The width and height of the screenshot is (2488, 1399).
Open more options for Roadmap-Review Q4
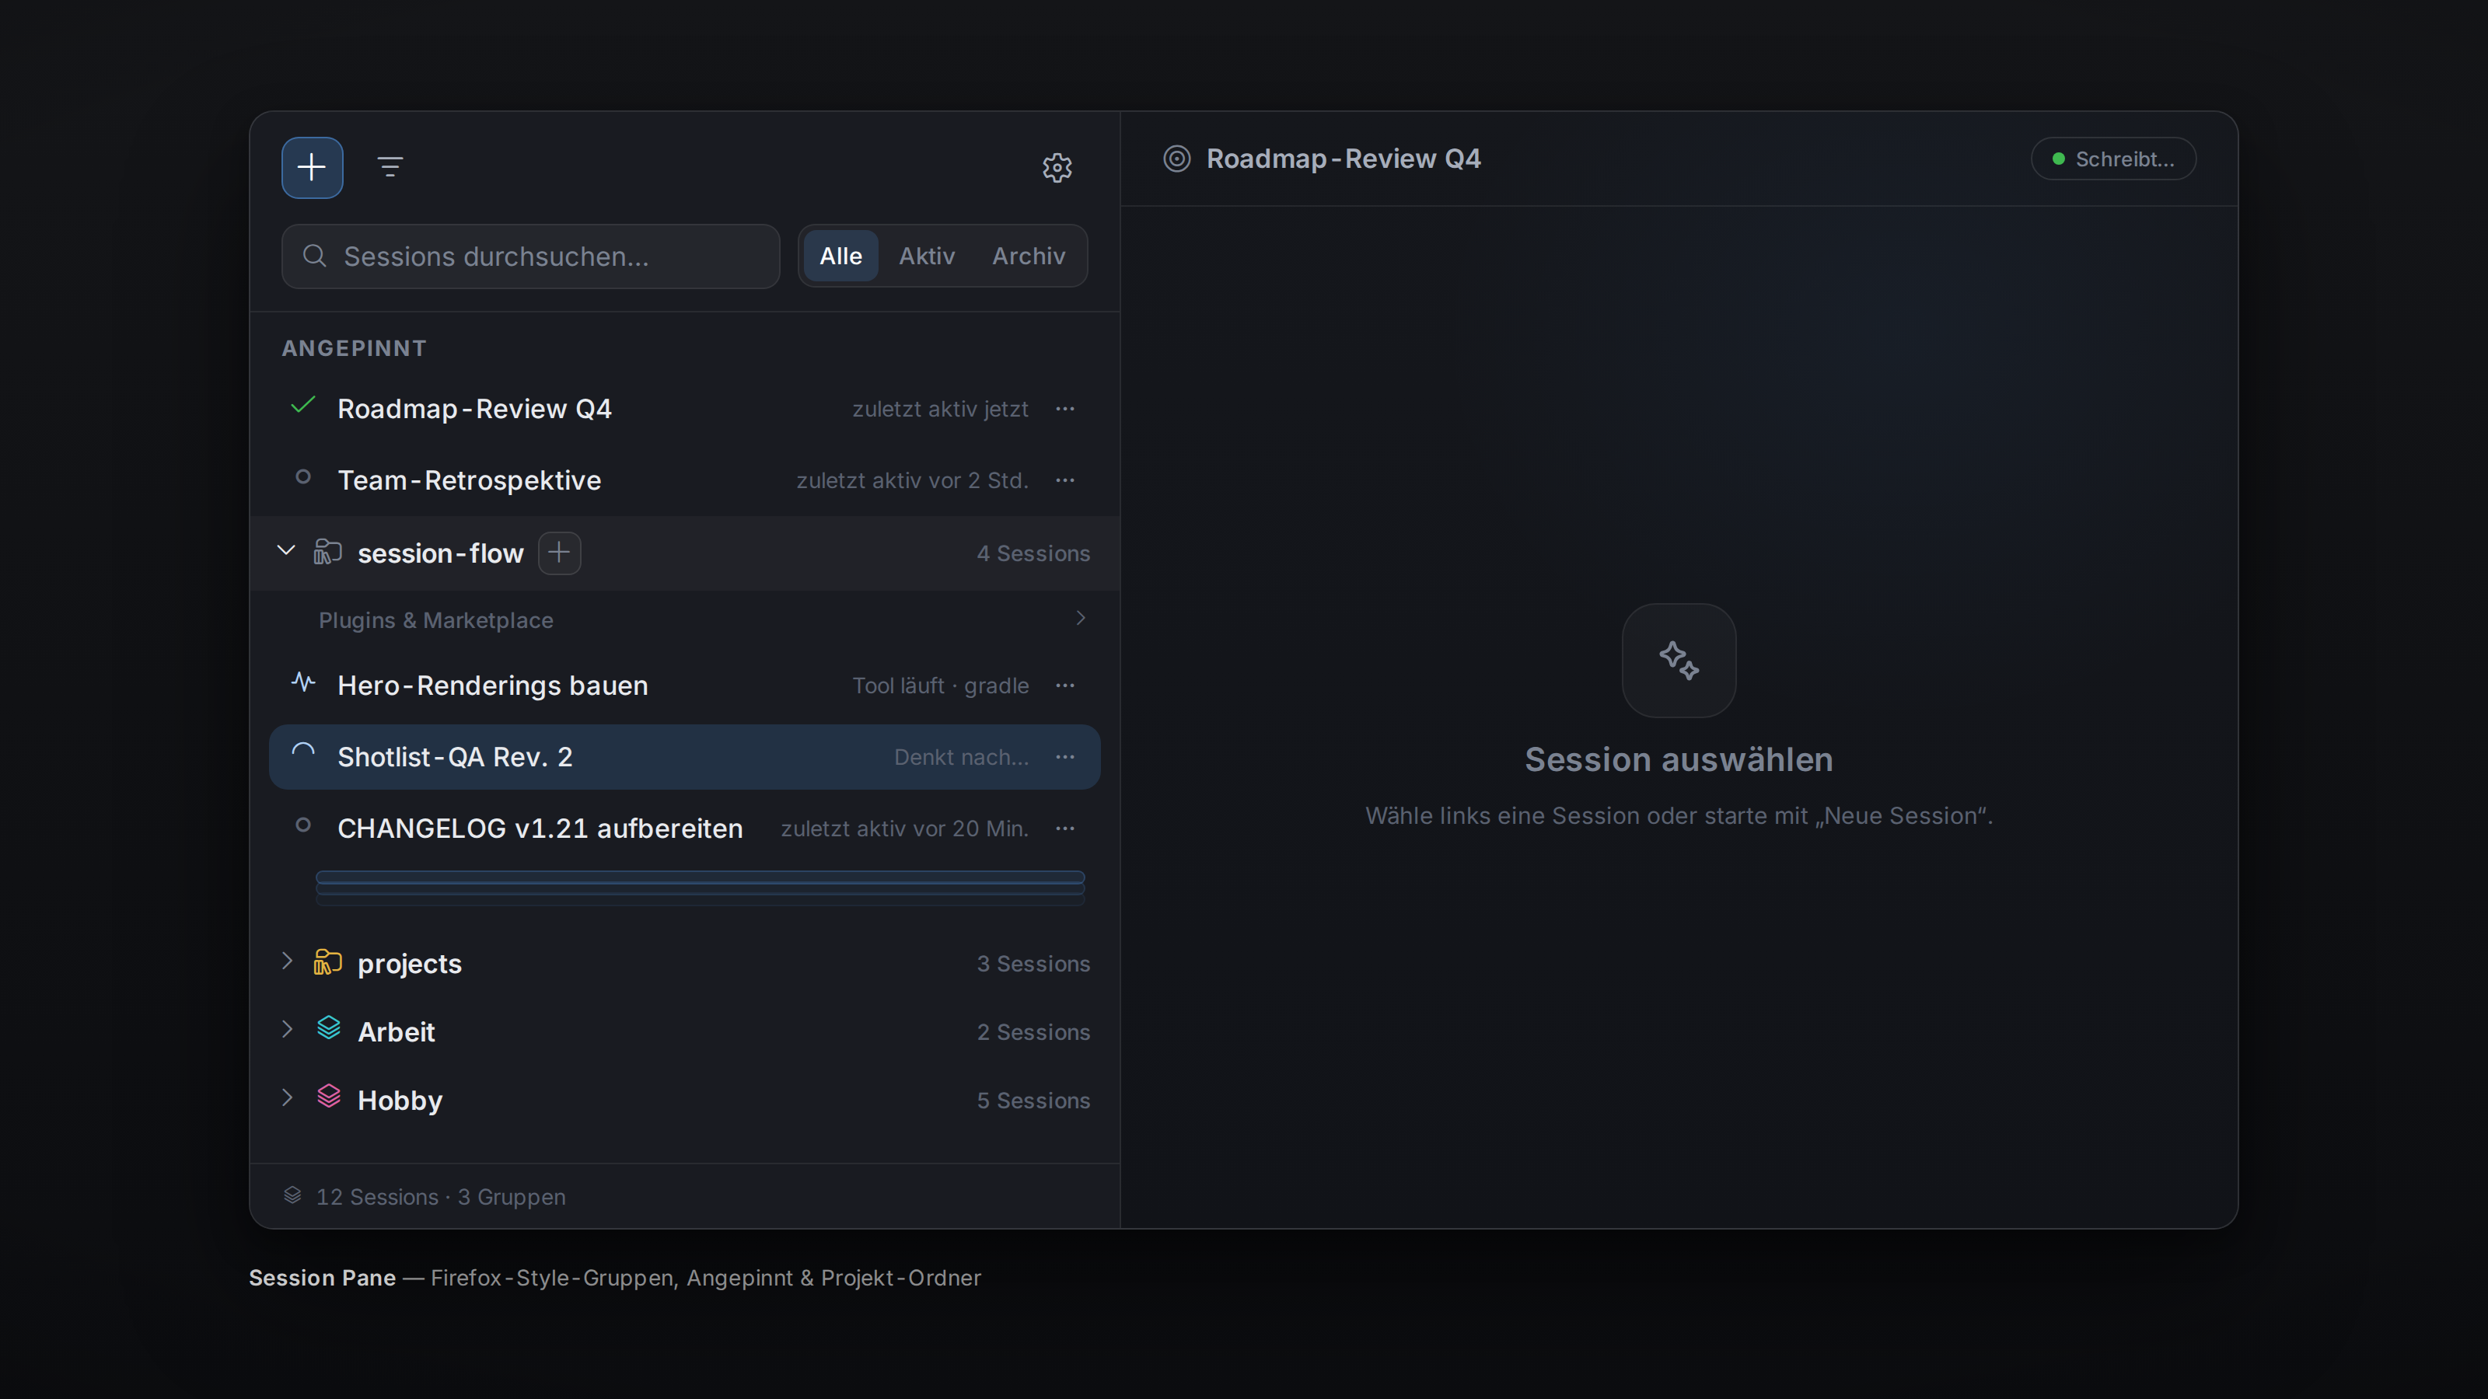[1064, 408]
